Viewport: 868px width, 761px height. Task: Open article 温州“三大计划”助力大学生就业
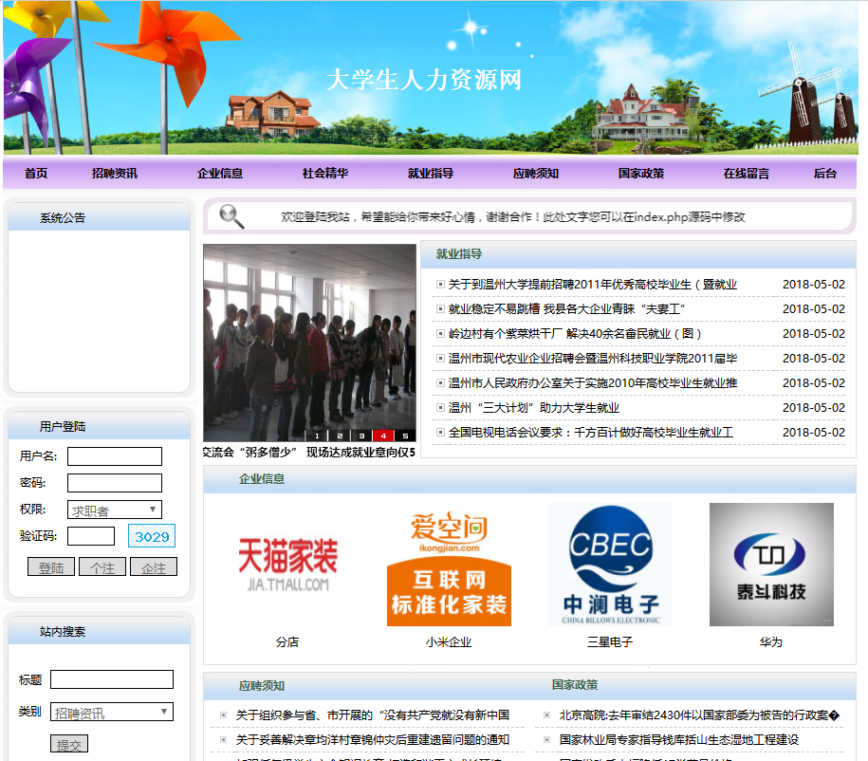click(x=534, y=408)
